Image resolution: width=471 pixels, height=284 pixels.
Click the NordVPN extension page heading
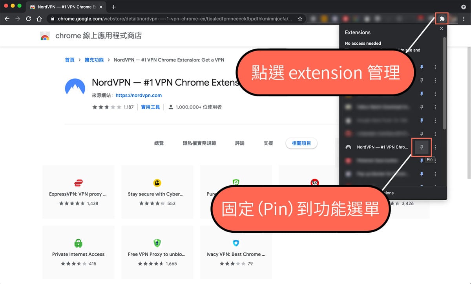[x=165, y=82]
